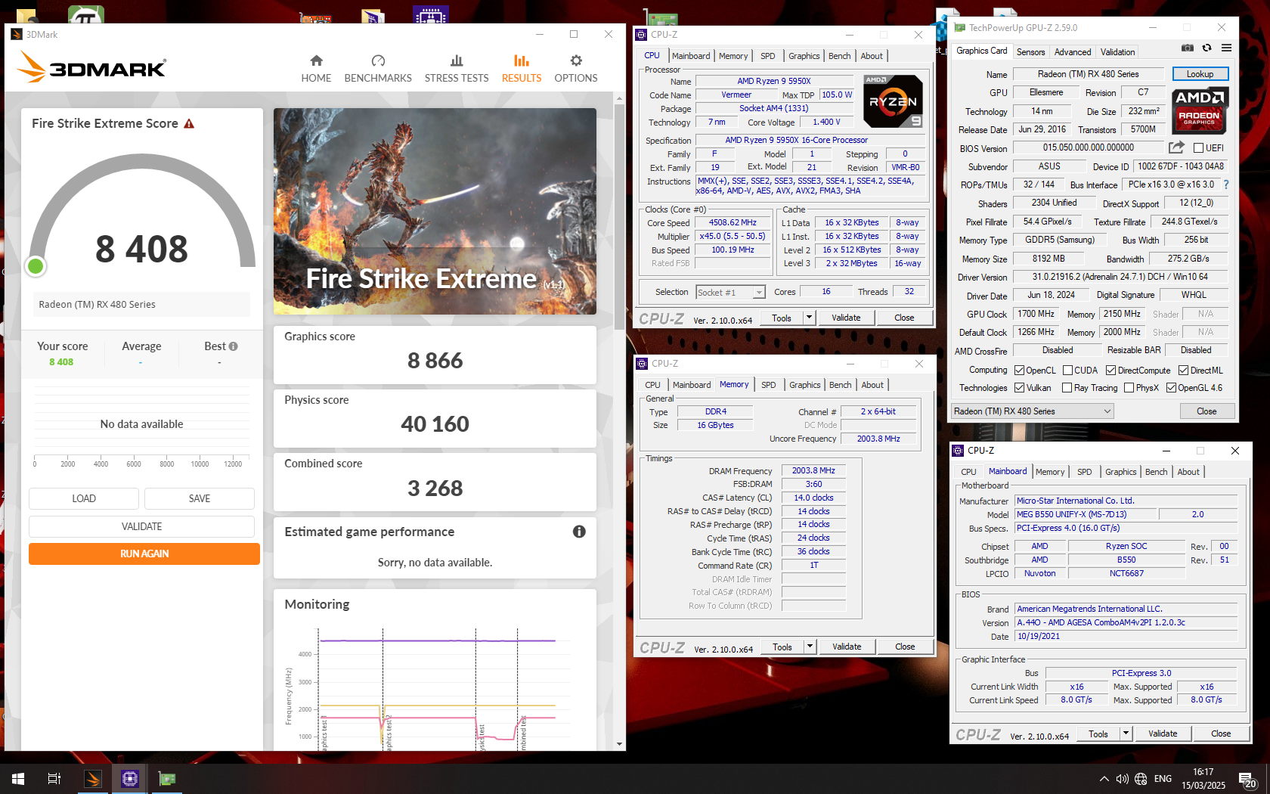Click the Core Speed field in CPU-Z

[x=733, y=223]
